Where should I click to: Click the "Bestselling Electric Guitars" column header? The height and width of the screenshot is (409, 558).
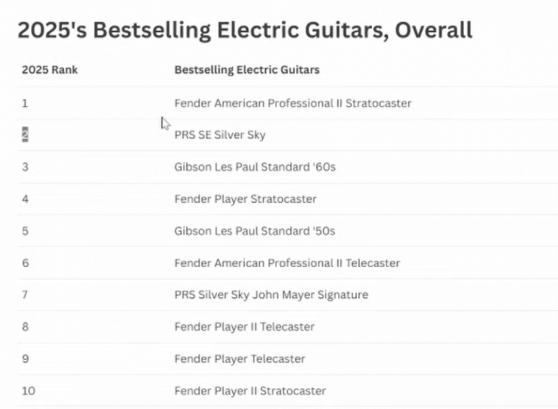[x=247, y=70]
